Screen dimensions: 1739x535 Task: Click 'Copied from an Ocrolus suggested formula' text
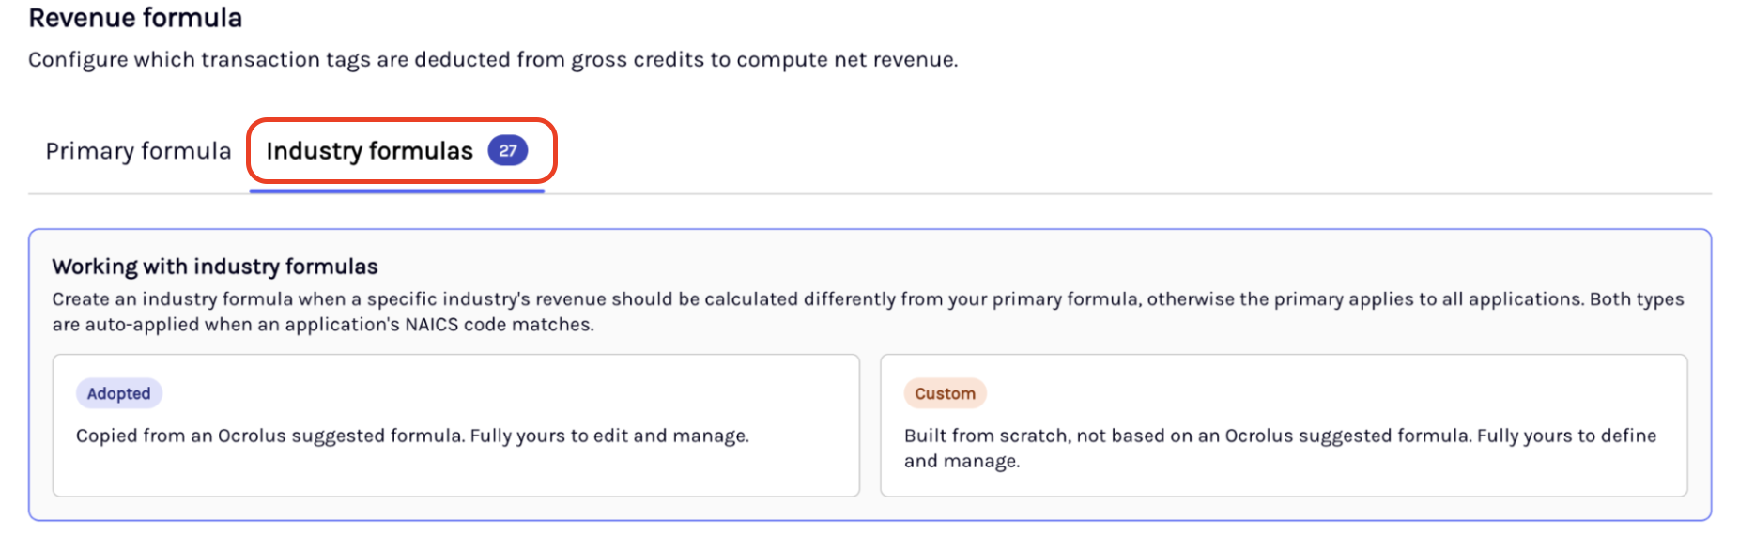click(269, 436)
